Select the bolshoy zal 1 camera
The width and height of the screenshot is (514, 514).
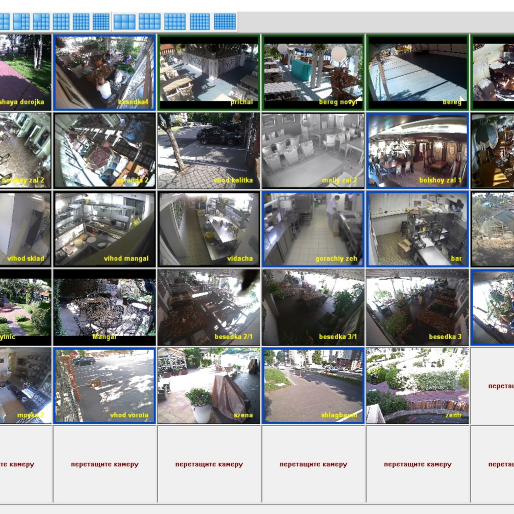pyautogui.click(x=417, y=151)
